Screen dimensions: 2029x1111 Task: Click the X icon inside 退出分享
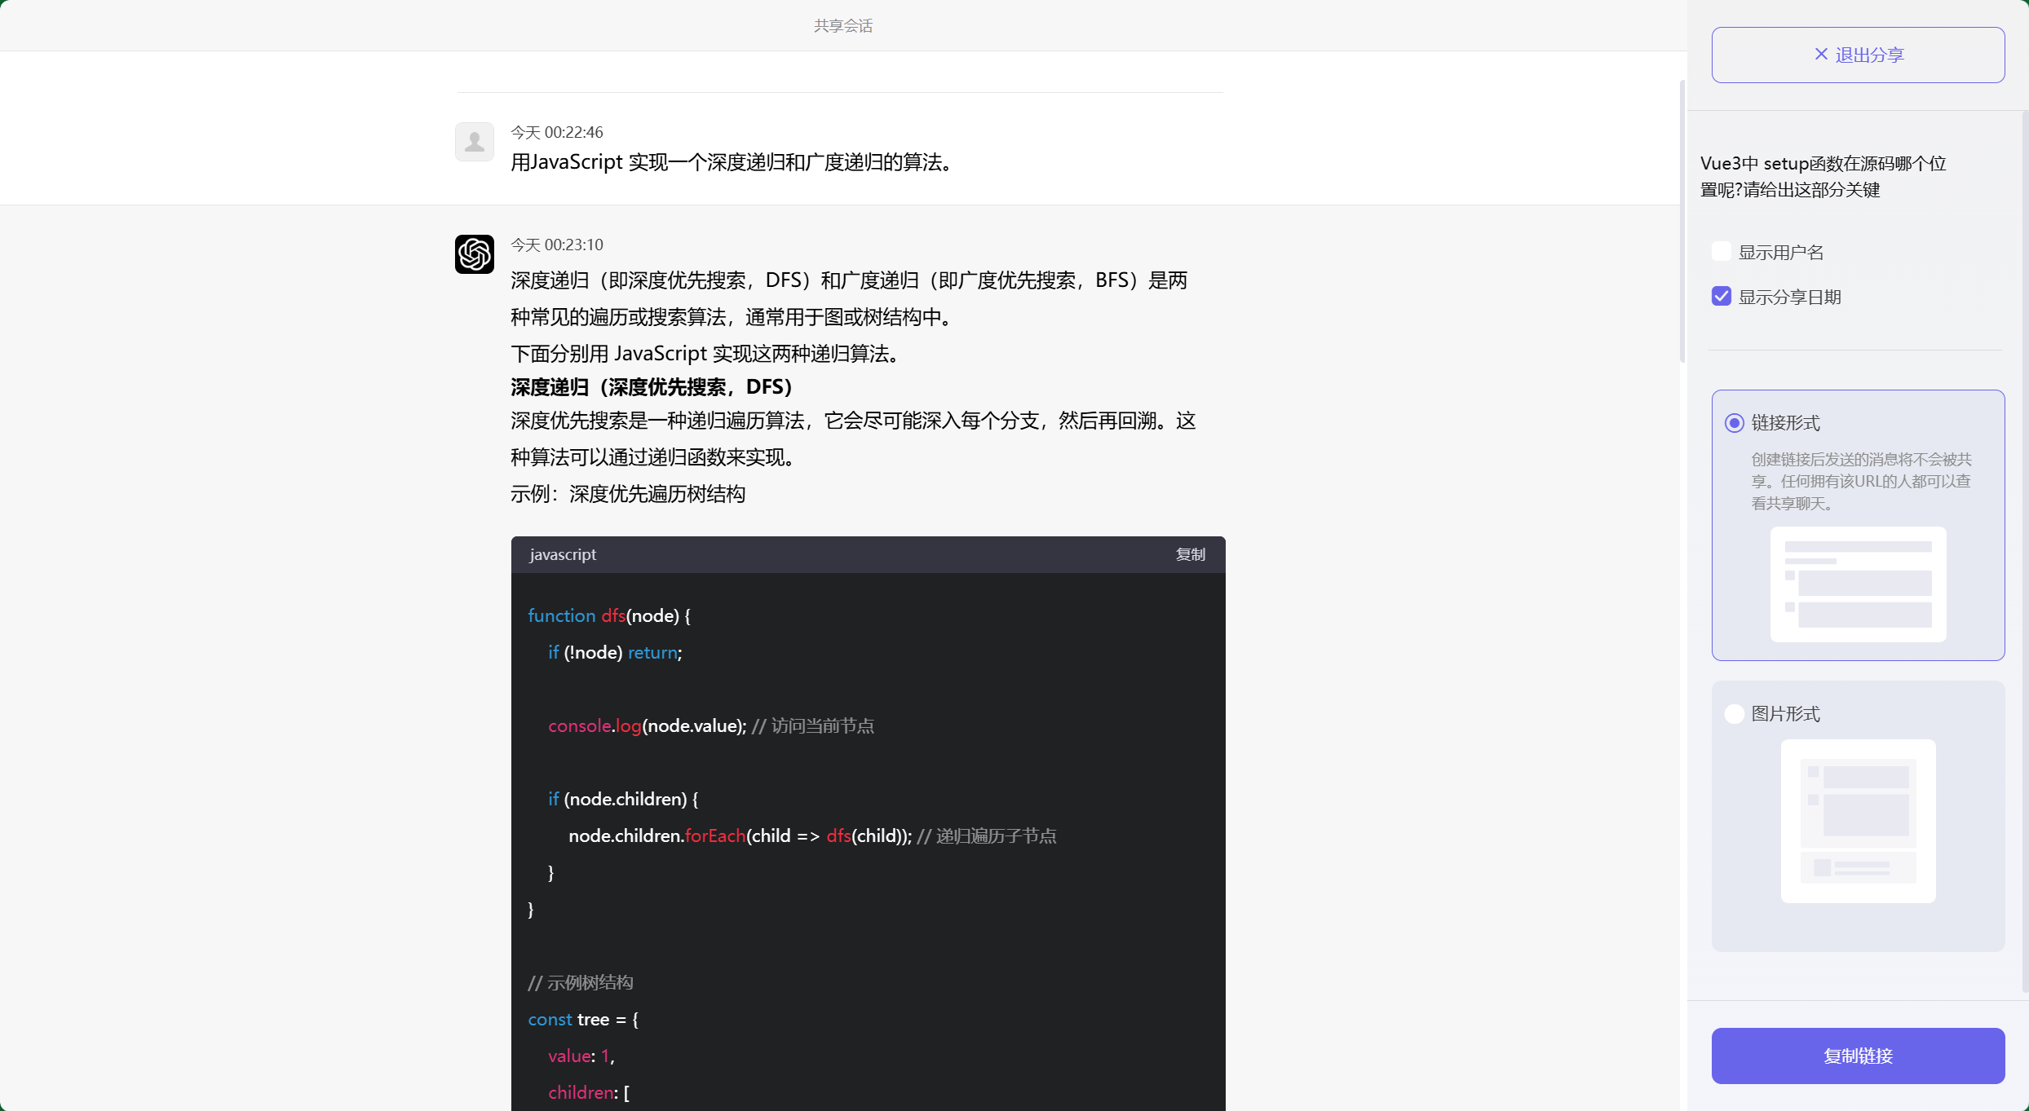coord(1820,54)
